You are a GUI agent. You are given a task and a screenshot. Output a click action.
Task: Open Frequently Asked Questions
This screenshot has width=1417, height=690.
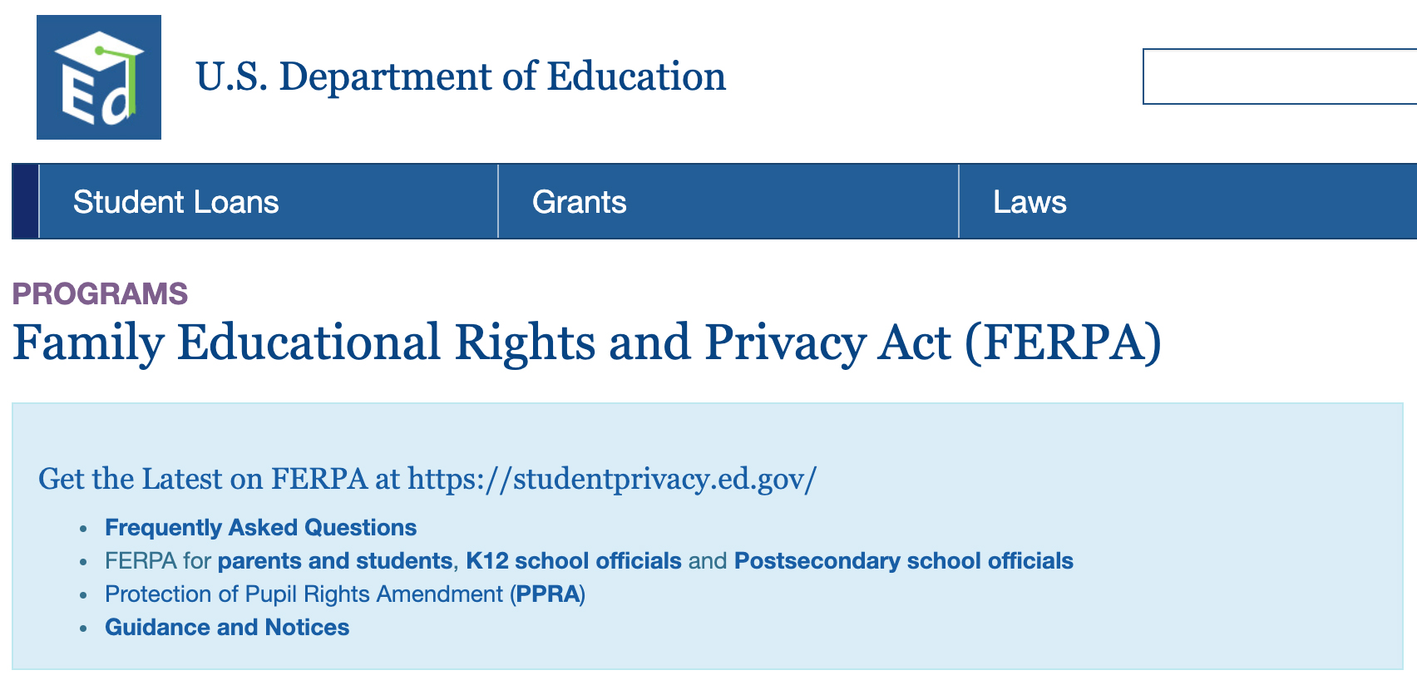pyautogui.click(x=260, y=527)
